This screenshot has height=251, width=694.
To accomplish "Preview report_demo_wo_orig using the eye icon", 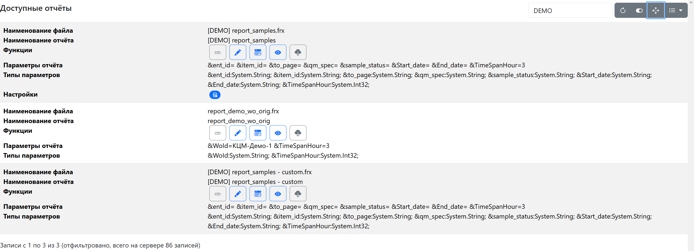I will tap(278, 133).
